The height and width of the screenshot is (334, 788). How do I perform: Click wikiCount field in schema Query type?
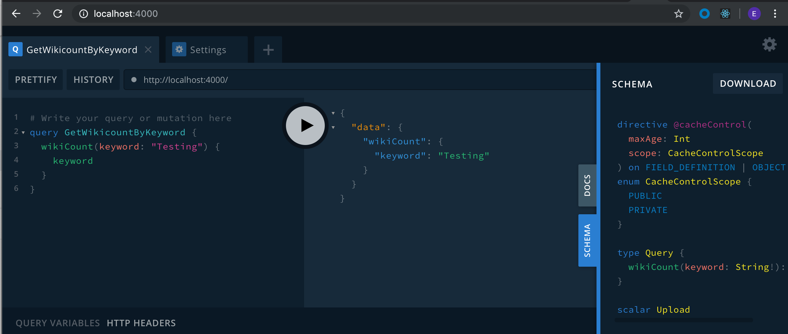click(653, 267)
